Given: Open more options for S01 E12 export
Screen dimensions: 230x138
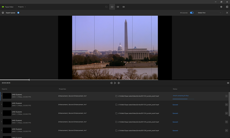Looking at the screenshot, I should 226,96.
